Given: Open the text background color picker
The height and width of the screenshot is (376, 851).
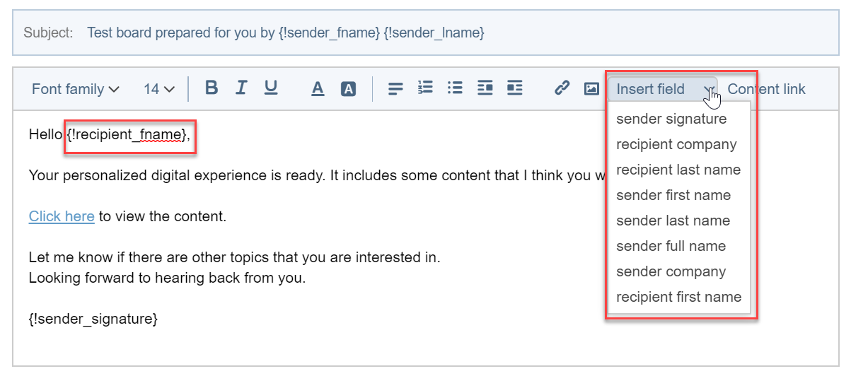Looking at the screenshot, I should coord(348,89).
